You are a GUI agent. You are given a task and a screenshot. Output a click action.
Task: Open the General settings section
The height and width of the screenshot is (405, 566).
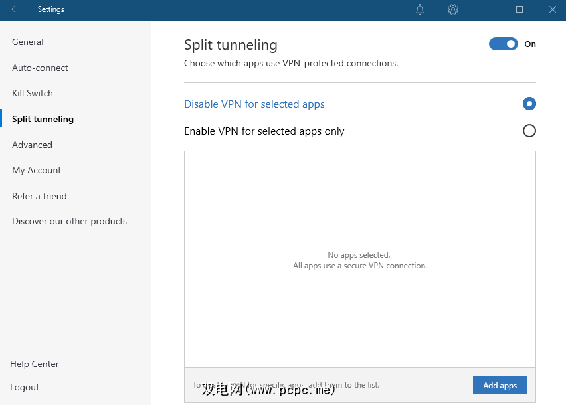28,42
